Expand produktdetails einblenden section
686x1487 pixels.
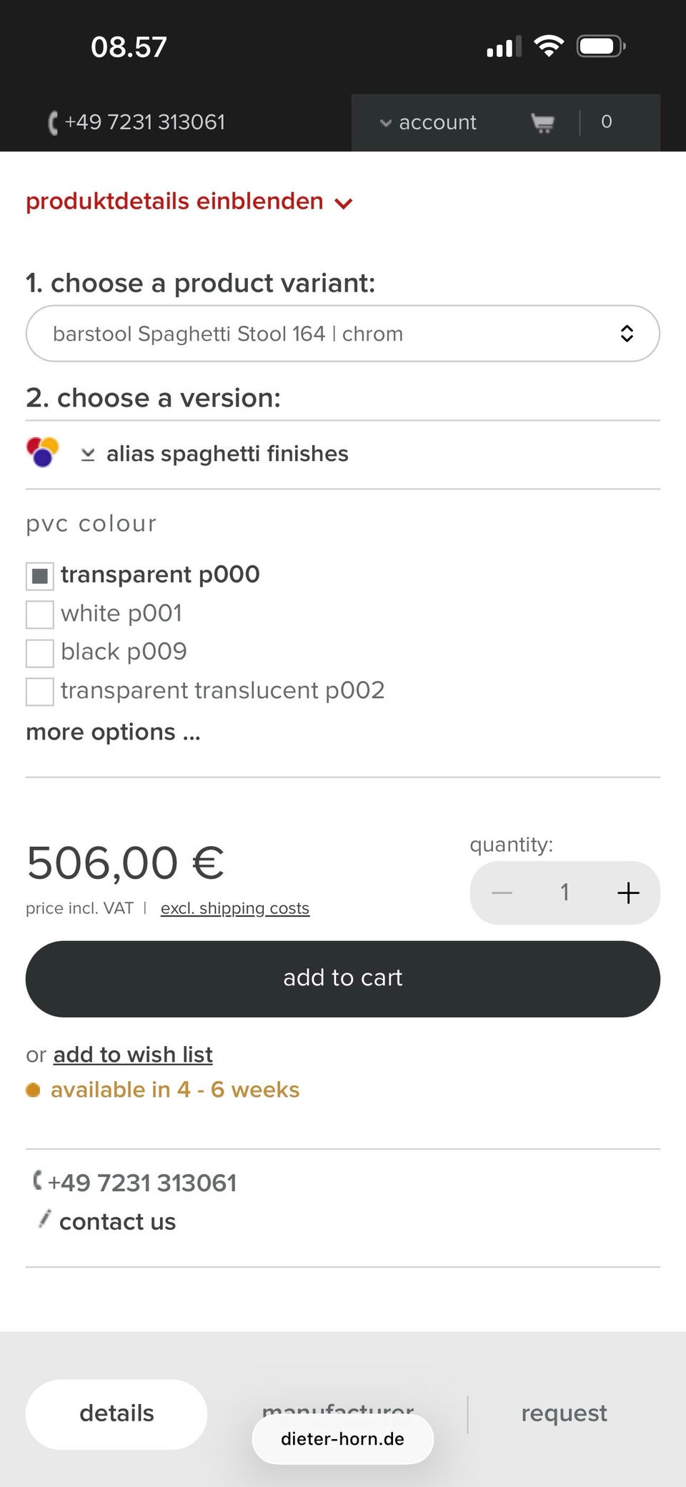point(189,202)
